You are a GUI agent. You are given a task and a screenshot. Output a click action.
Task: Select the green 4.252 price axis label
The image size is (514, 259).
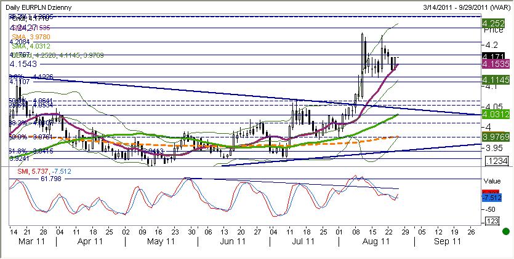492,23
